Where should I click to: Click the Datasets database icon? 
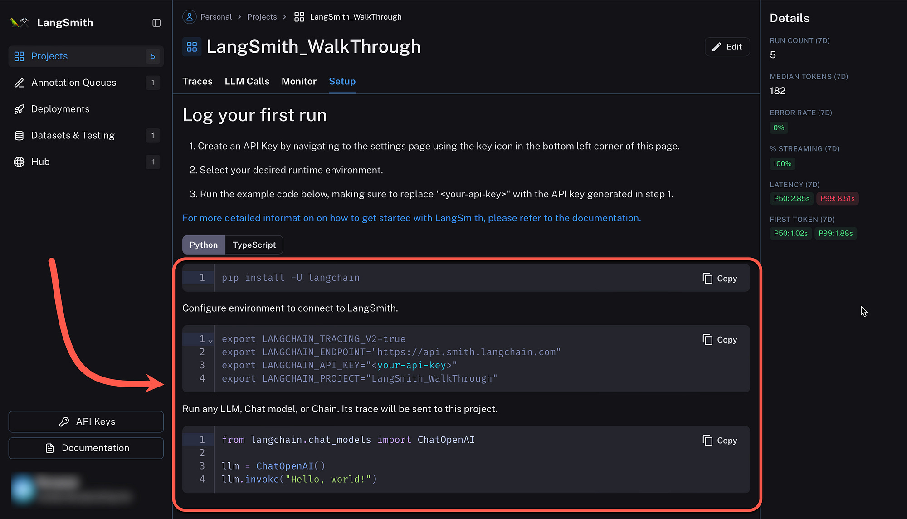click(x=19, y=135)
